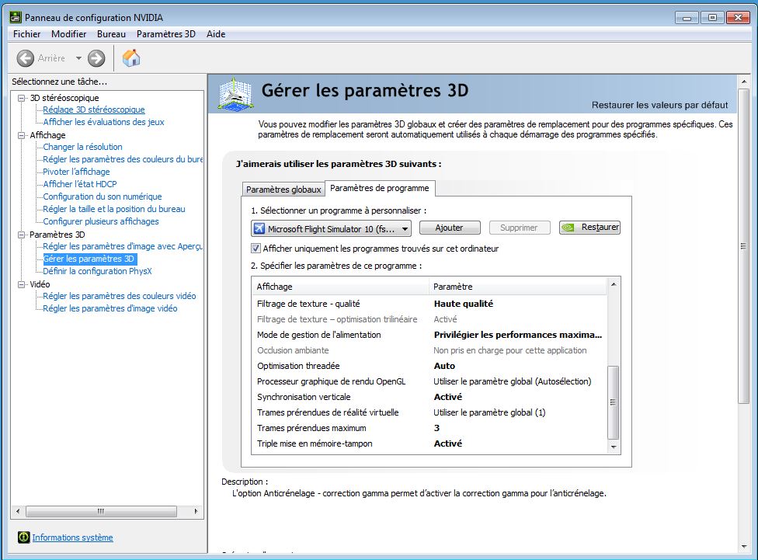This screenshot has width=758, height=560.
Task: Click the NVIDIA icon in title bar
Action: pyautogui.click(x=16, y=17)
